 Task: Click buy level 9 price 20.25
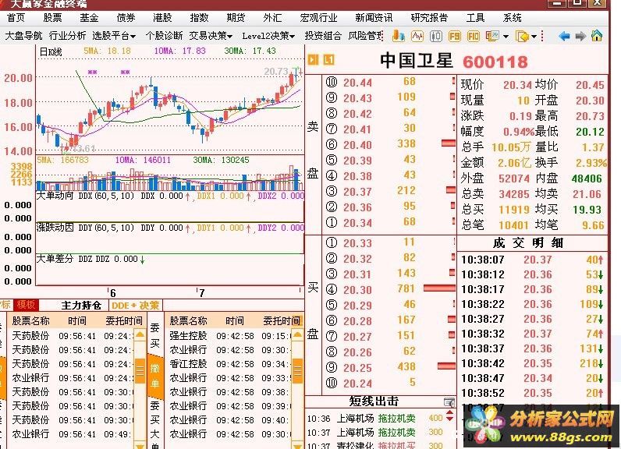click(x=357, y=368)
